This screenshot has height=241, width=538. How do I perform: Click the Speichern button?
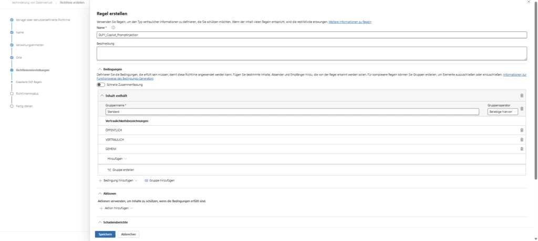tap(105, 234)
